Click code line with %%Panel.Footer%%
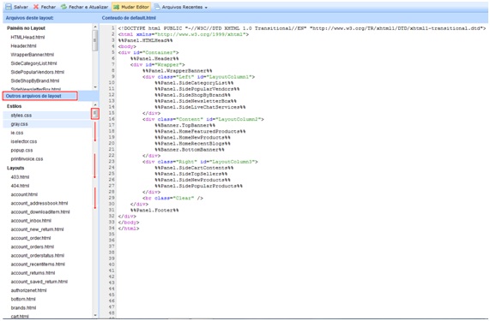This screenshot has width=490, height=321. point(154,211)
